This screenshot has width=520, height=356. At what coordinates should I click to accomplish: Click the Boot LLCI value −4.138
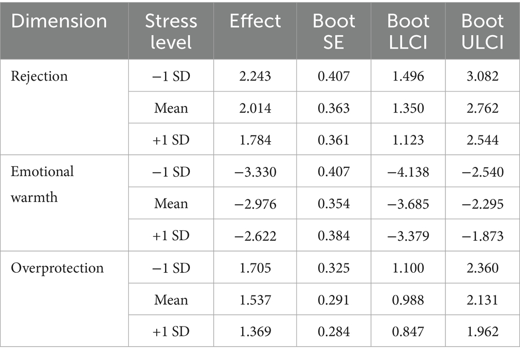(x=408, y=172)
